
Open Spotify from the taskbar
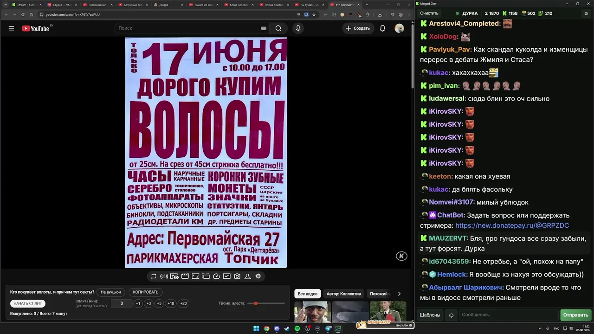point(297,328)
